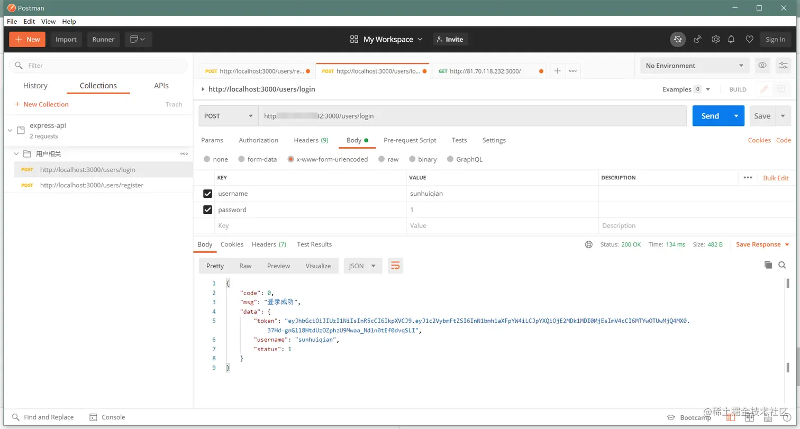This screenshot has width=800, height=429.
Task: Collapse the 用户相关 folder
Action: coord(16,154)
